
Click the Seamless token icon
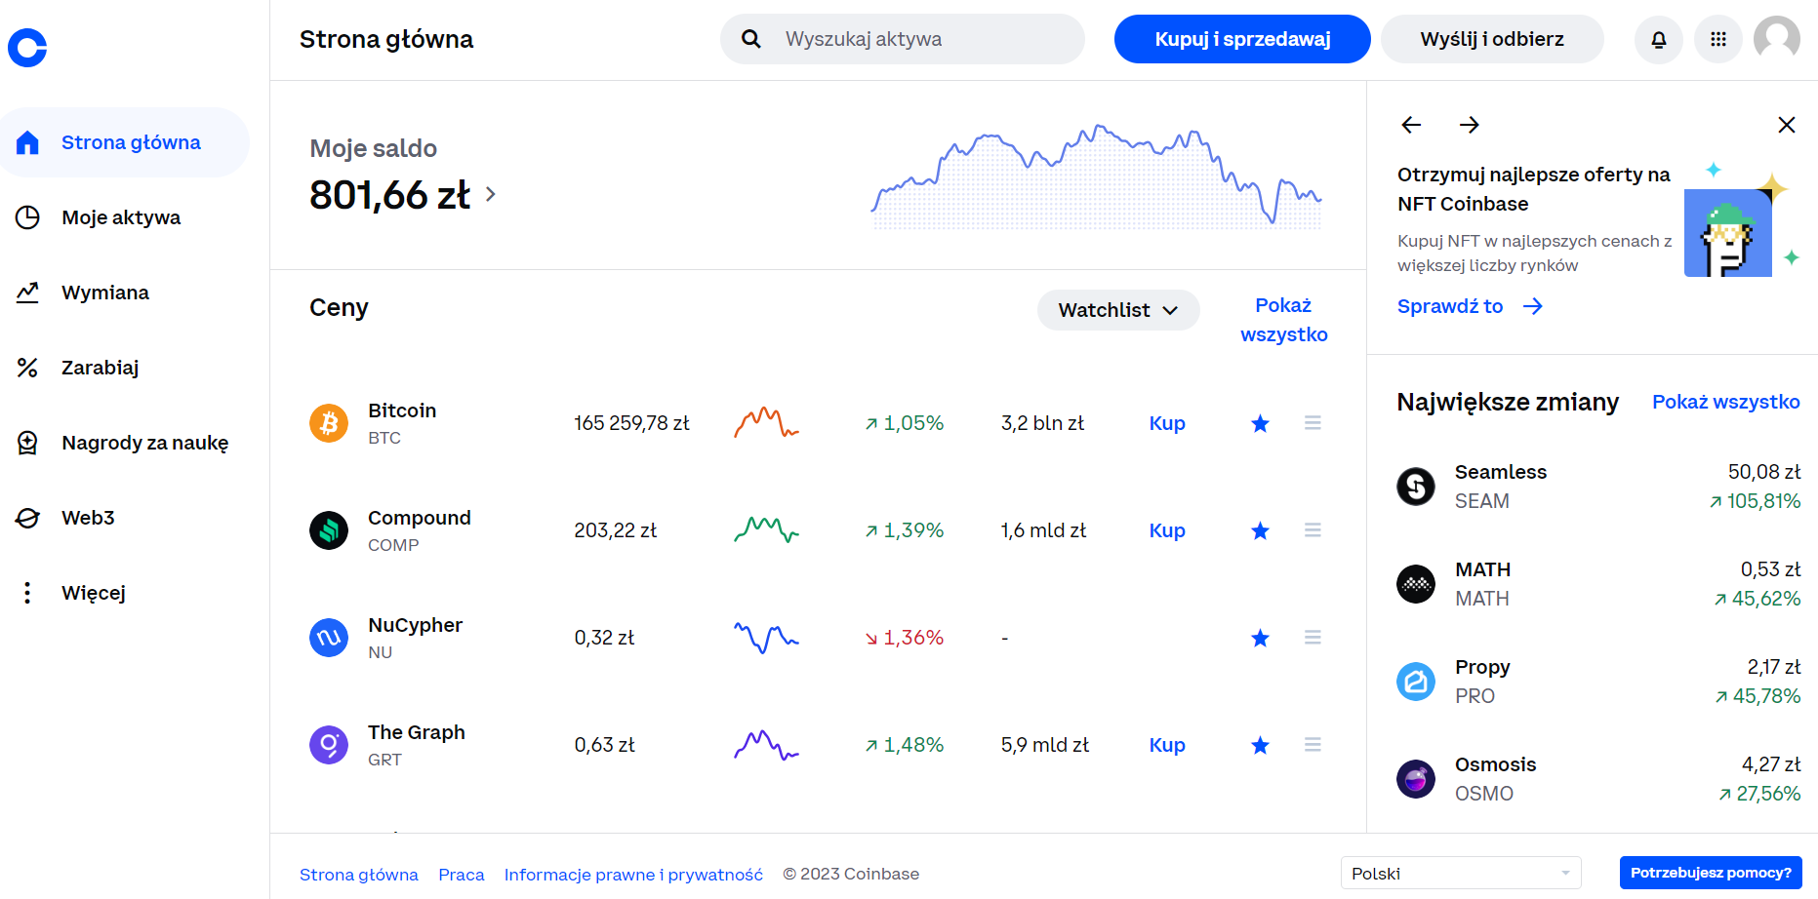(x=1415, y=486)
